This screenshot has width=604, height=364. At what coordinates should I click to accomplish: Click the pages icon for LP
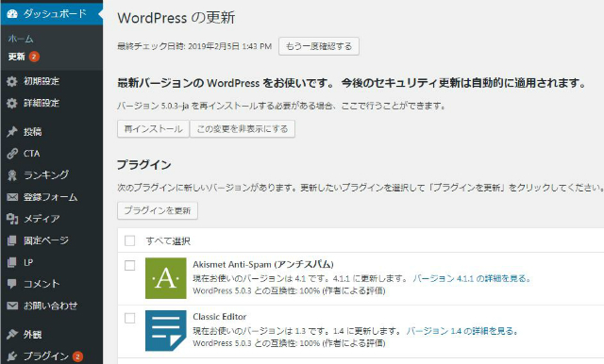point(12,262)
